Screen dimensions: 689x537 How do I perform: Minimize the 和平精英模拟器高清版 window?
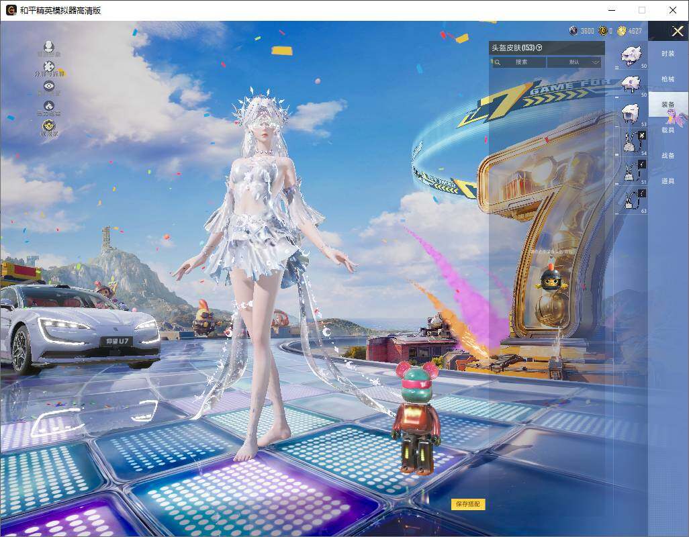[612, 10]
